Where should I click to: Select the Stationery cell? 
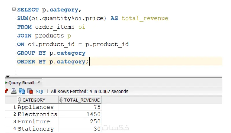point(38,129)
